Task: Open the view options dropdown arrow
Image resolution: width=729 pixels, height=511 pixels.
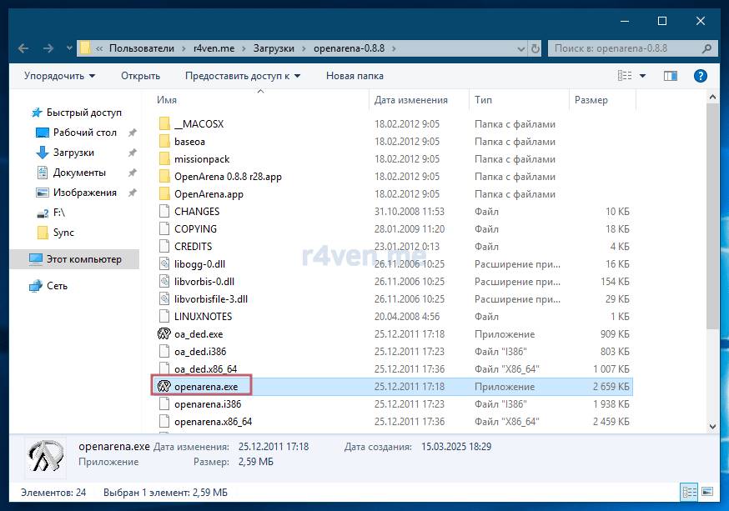Action: (x=643, y=76)
